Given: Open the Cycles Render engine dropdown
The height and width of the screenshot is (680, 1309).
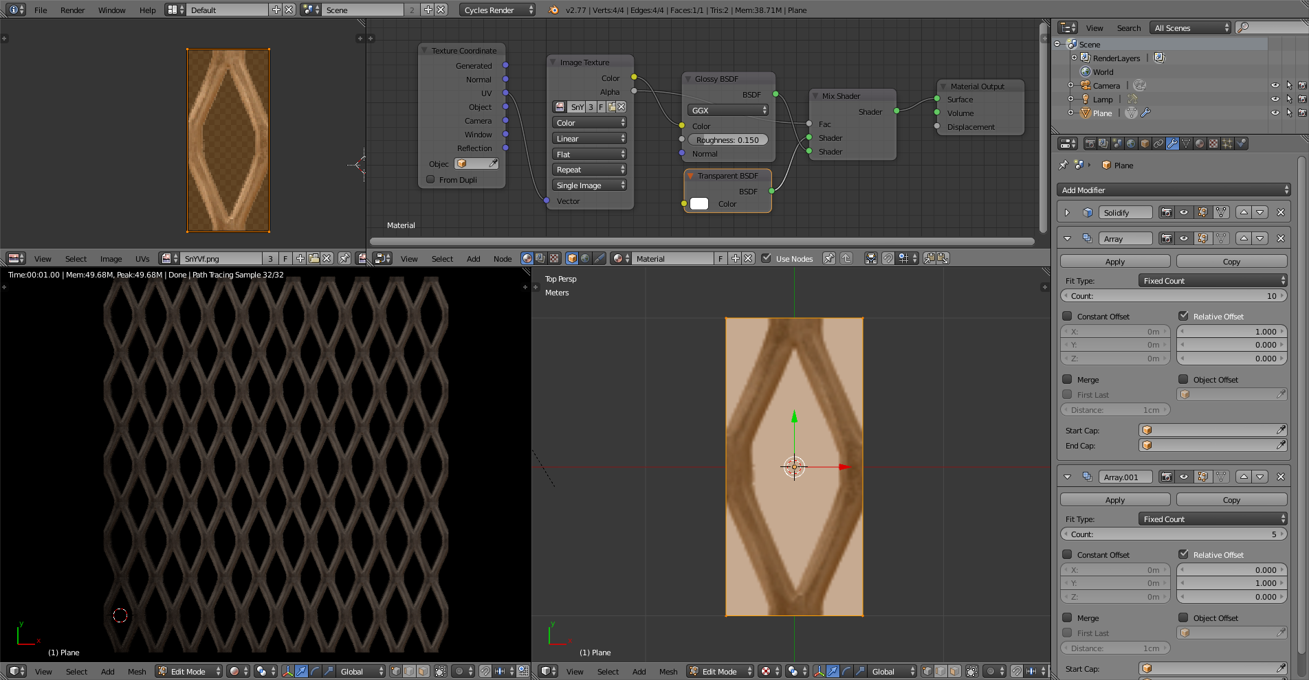Looking at the screenshot, I should 497,10.
